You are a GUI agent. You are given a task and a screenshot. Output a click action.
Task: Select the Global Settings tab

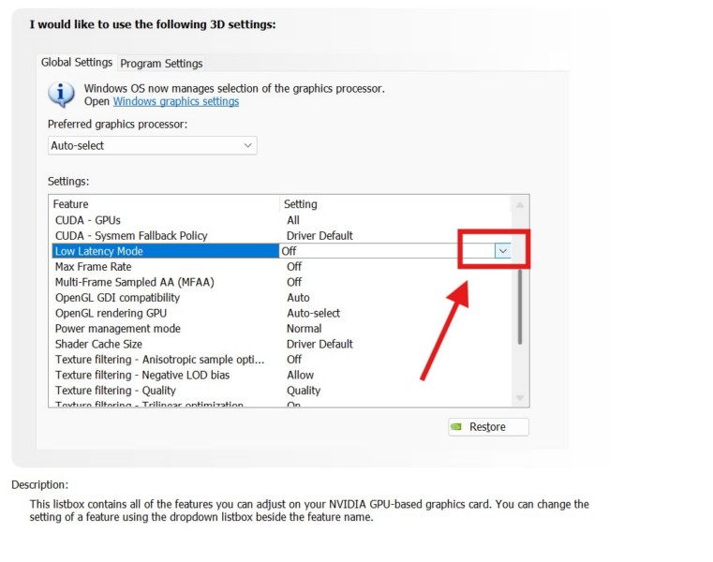(x=77, y=63)
